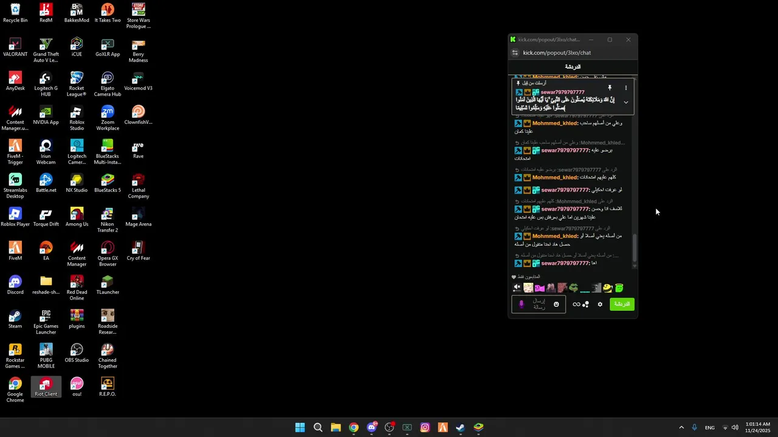Select the VALORANT desktop icon

(x=15, y=47)
